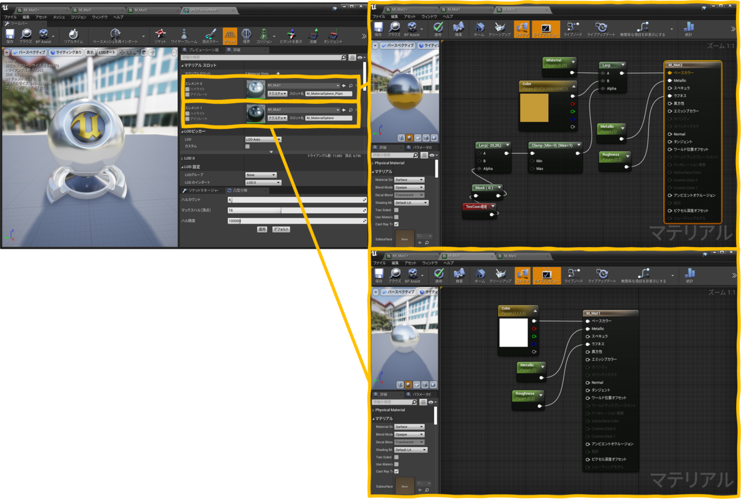The image size is (741, 499).
Task: Toggle Connectors (コネクタ) in the M_Mat2 editor
Action: coord(522,30)
